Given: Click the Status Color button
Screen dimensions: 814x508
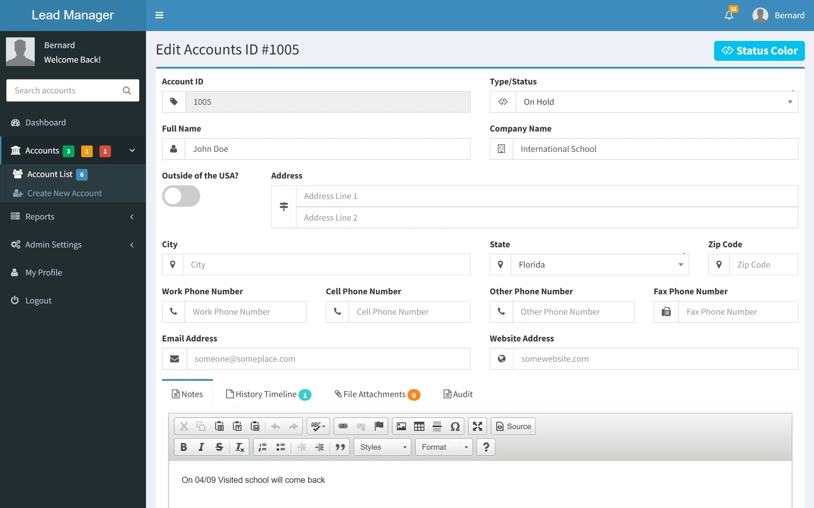Looking at the screenshot, I should click(x=759, y=51).
